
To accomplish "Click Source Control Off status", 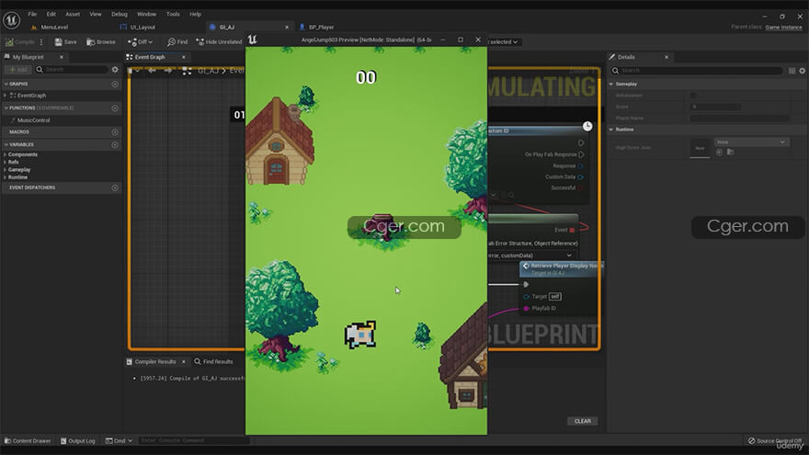I will pyautogui.click(x=775, y=440).
